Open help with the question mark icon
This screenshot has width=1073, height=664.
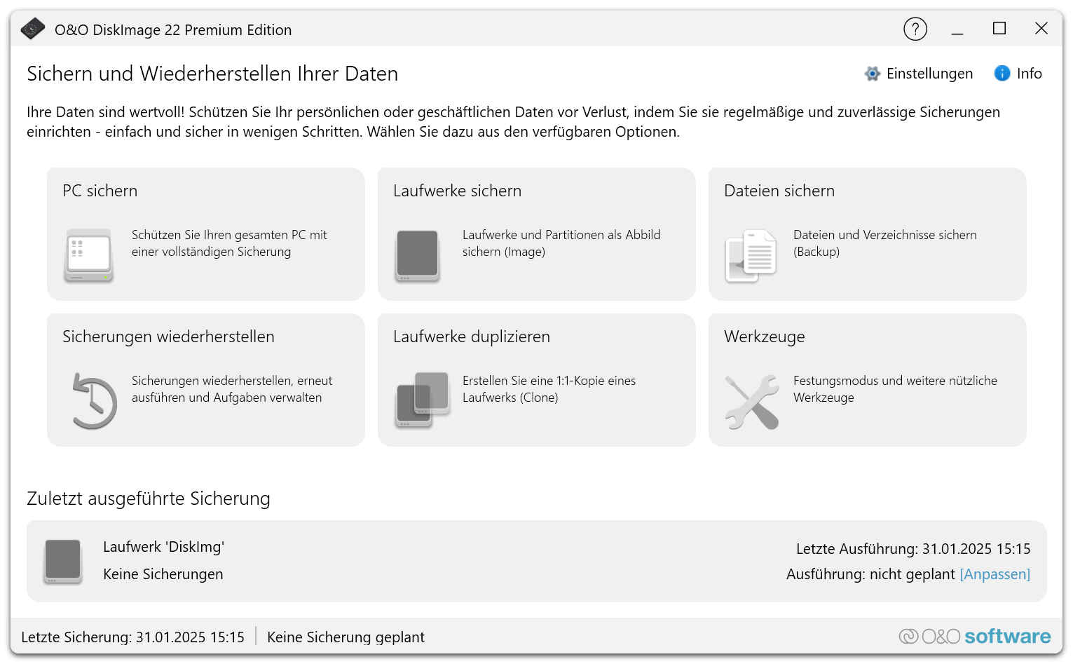tap(915, 29)
